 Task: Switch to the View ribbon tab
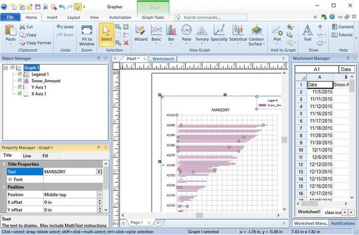click(x=94, y=17)
